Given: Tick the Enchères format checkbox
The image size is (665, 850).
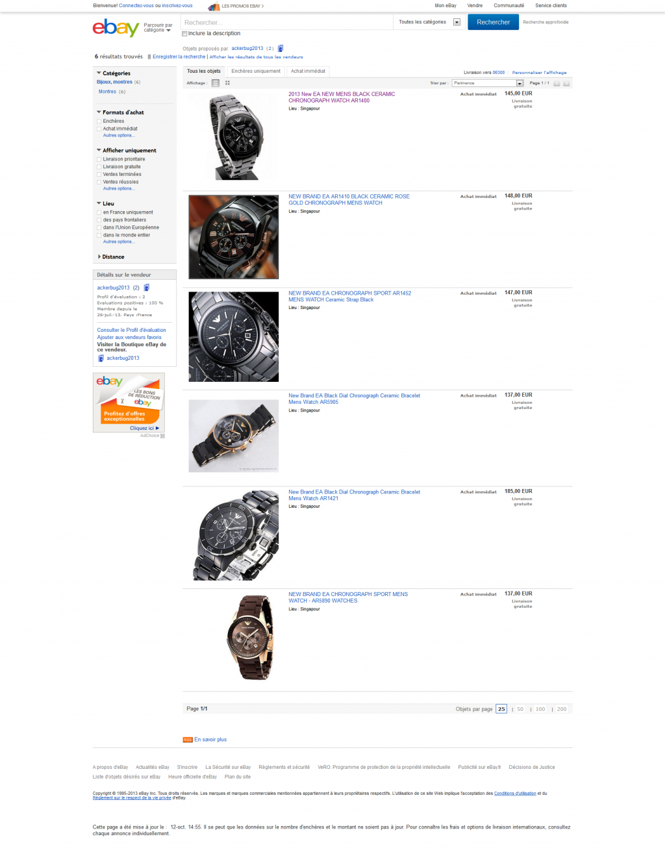Looking at the screenshot, I should (99, 121).
